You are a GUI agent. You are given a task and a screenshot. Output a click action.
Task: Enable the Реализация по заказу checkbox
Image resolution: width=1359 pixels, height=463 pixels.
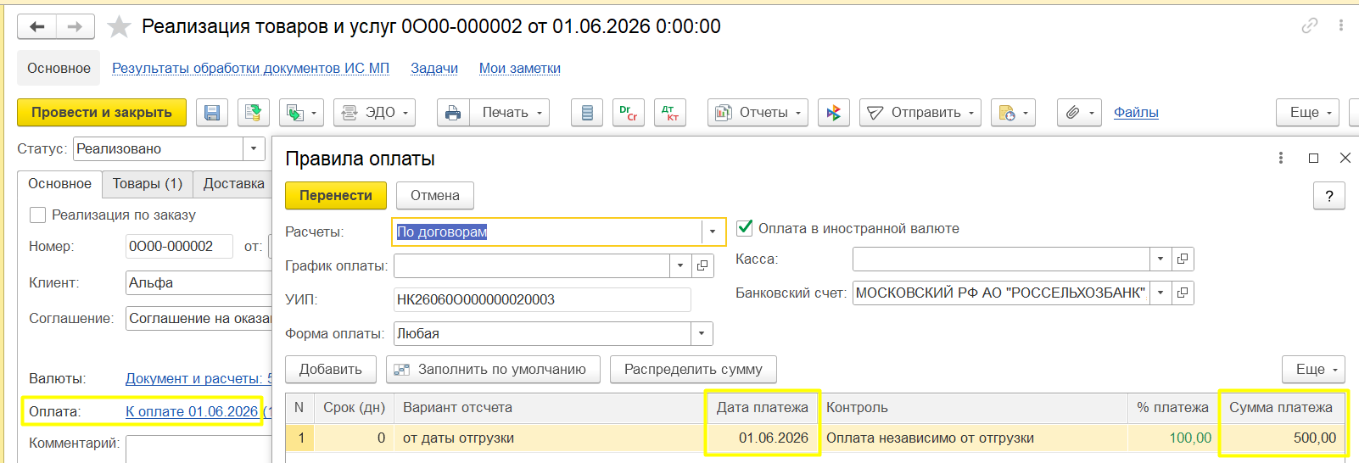click(37, 215)
